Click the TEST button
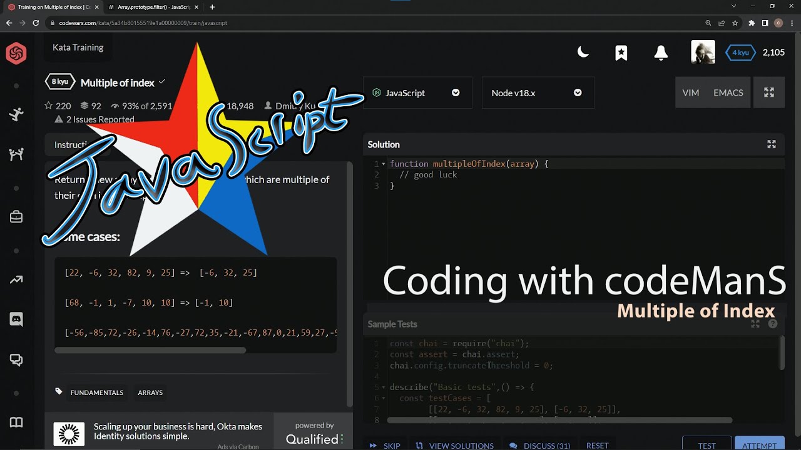The height and width of the screenshot is (450, 801). [x=707, y=443]
